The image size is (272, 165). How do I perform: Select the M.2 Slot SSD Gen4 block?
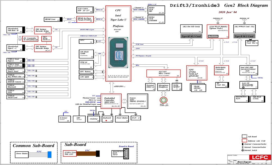191,29
